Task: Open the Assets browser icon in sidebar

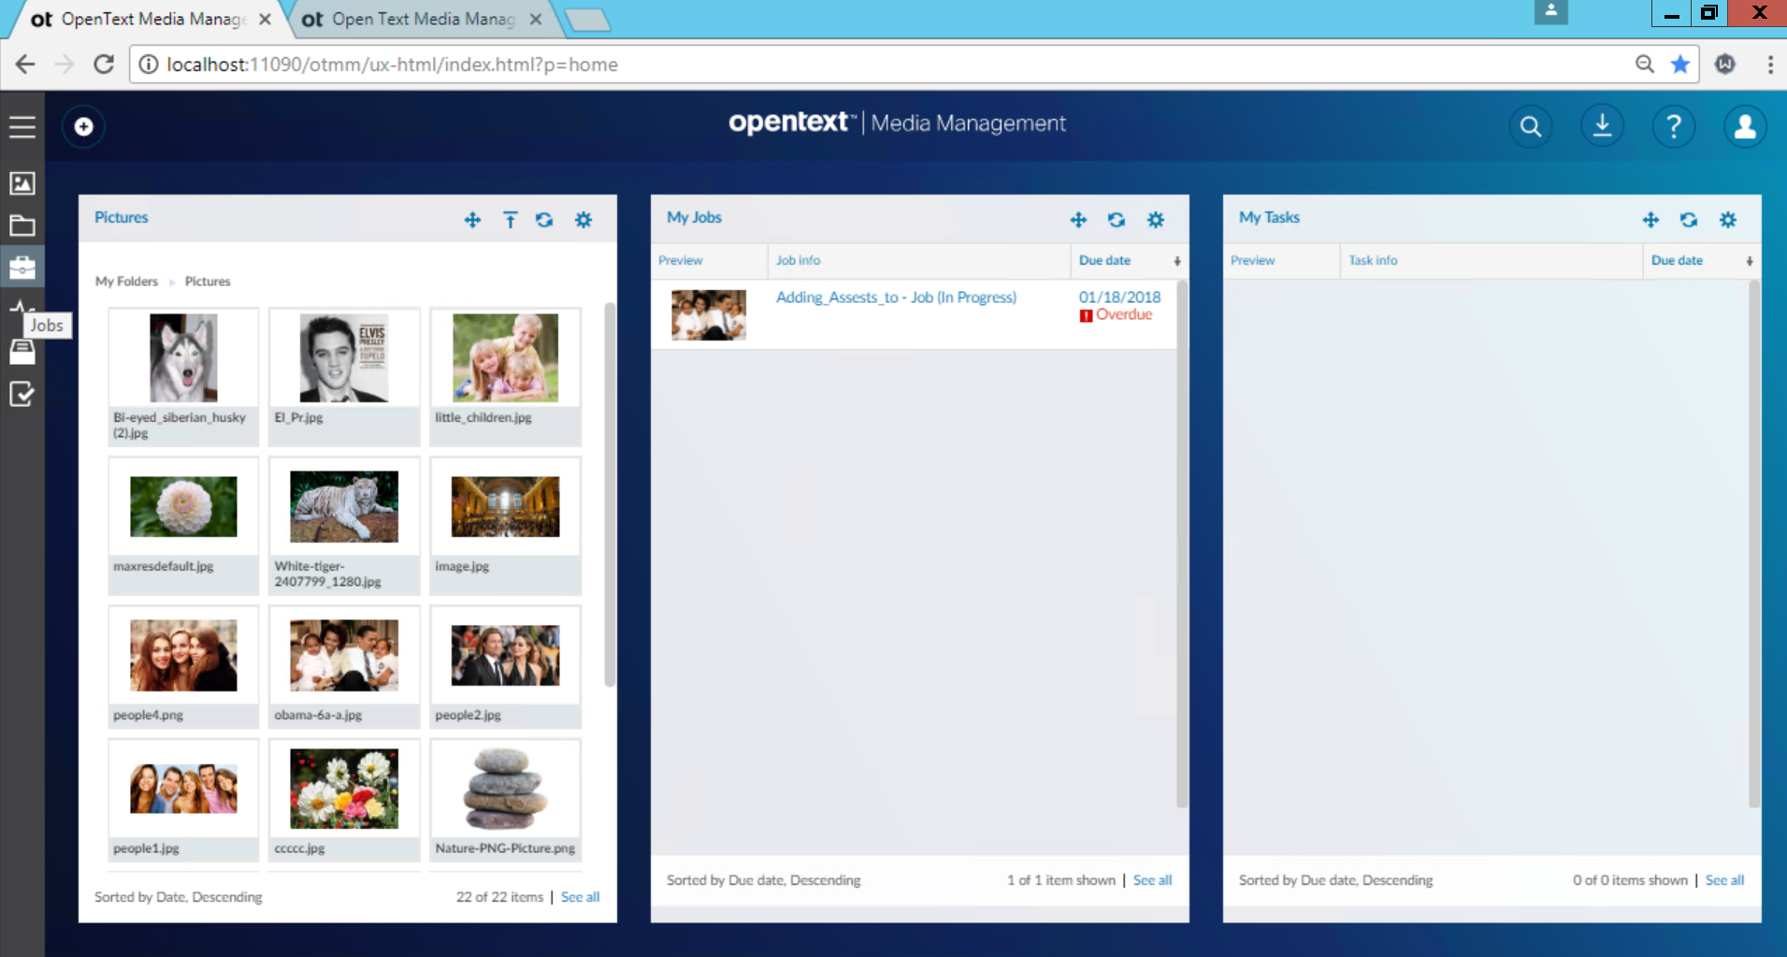Action: coord(22,183)
